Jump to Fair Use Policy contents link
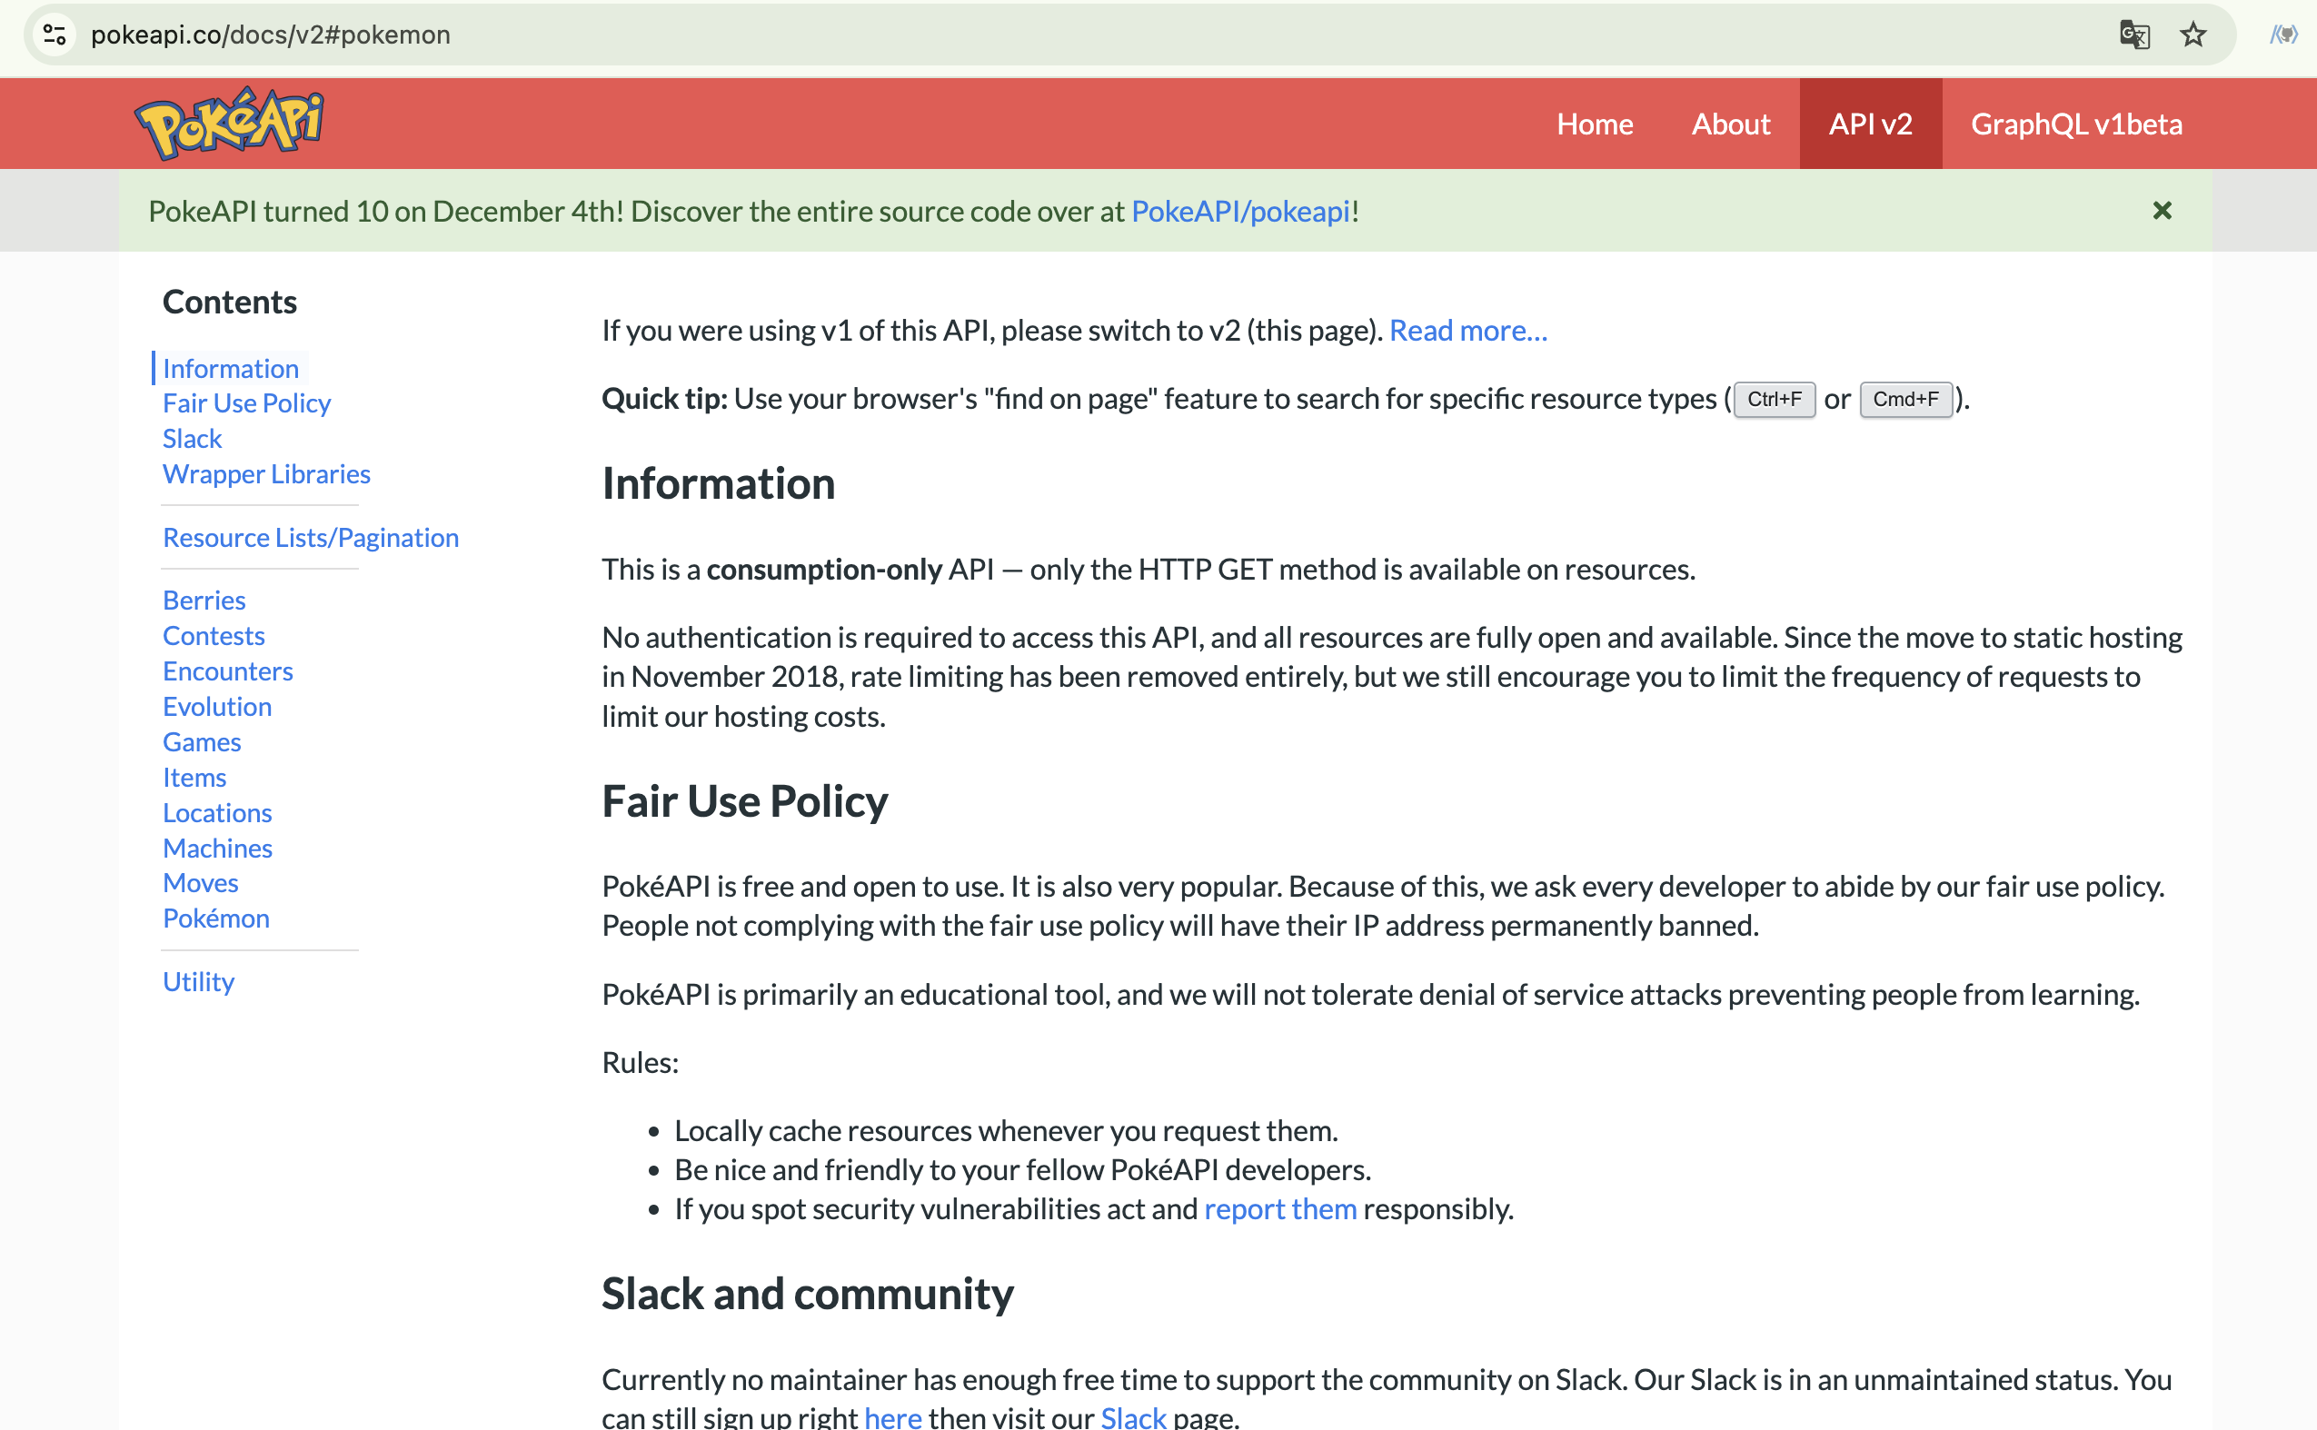This screenshot has width=2317, height=1430. pos(246,402)
